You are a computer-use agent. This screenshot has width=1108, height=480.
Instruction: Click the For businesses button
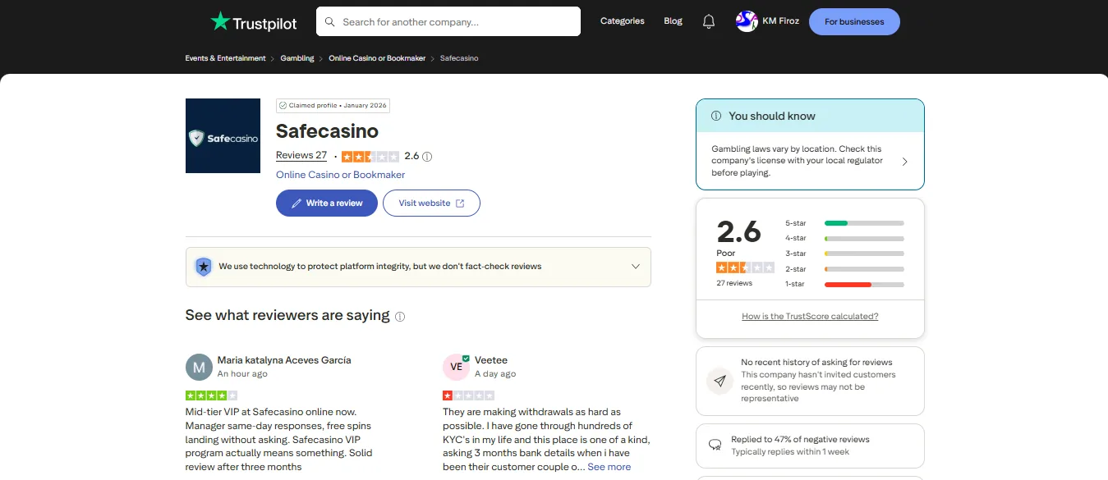(854, 22)
